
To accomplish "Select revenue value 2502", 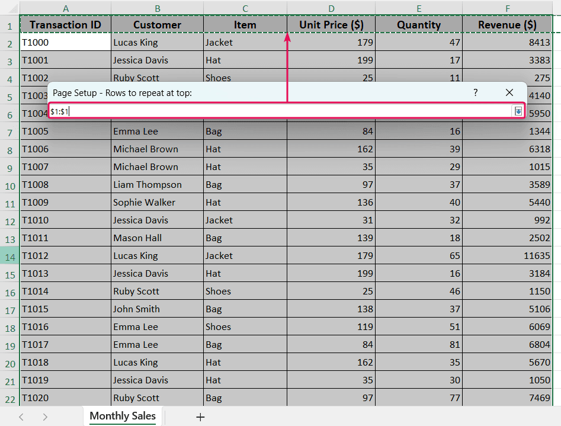I will (x=507, y=238).
